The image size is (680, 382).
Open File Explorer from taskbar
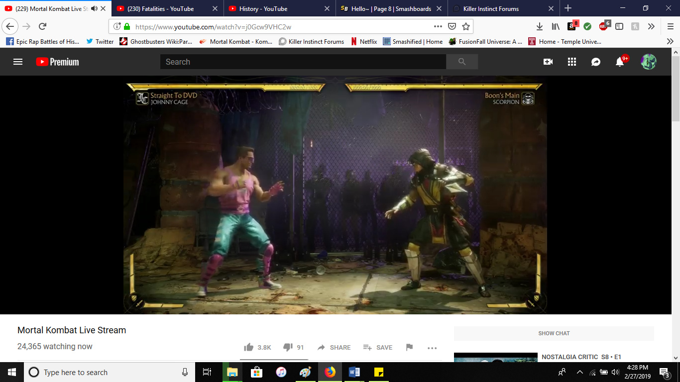coord(232,372)
